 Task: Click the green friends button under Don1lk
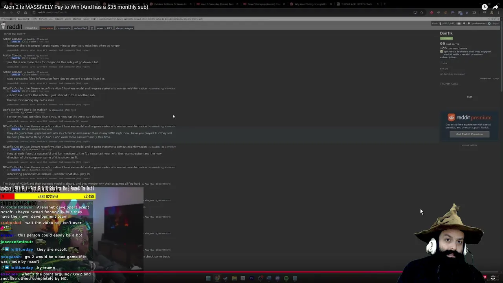tap(446, 39)
